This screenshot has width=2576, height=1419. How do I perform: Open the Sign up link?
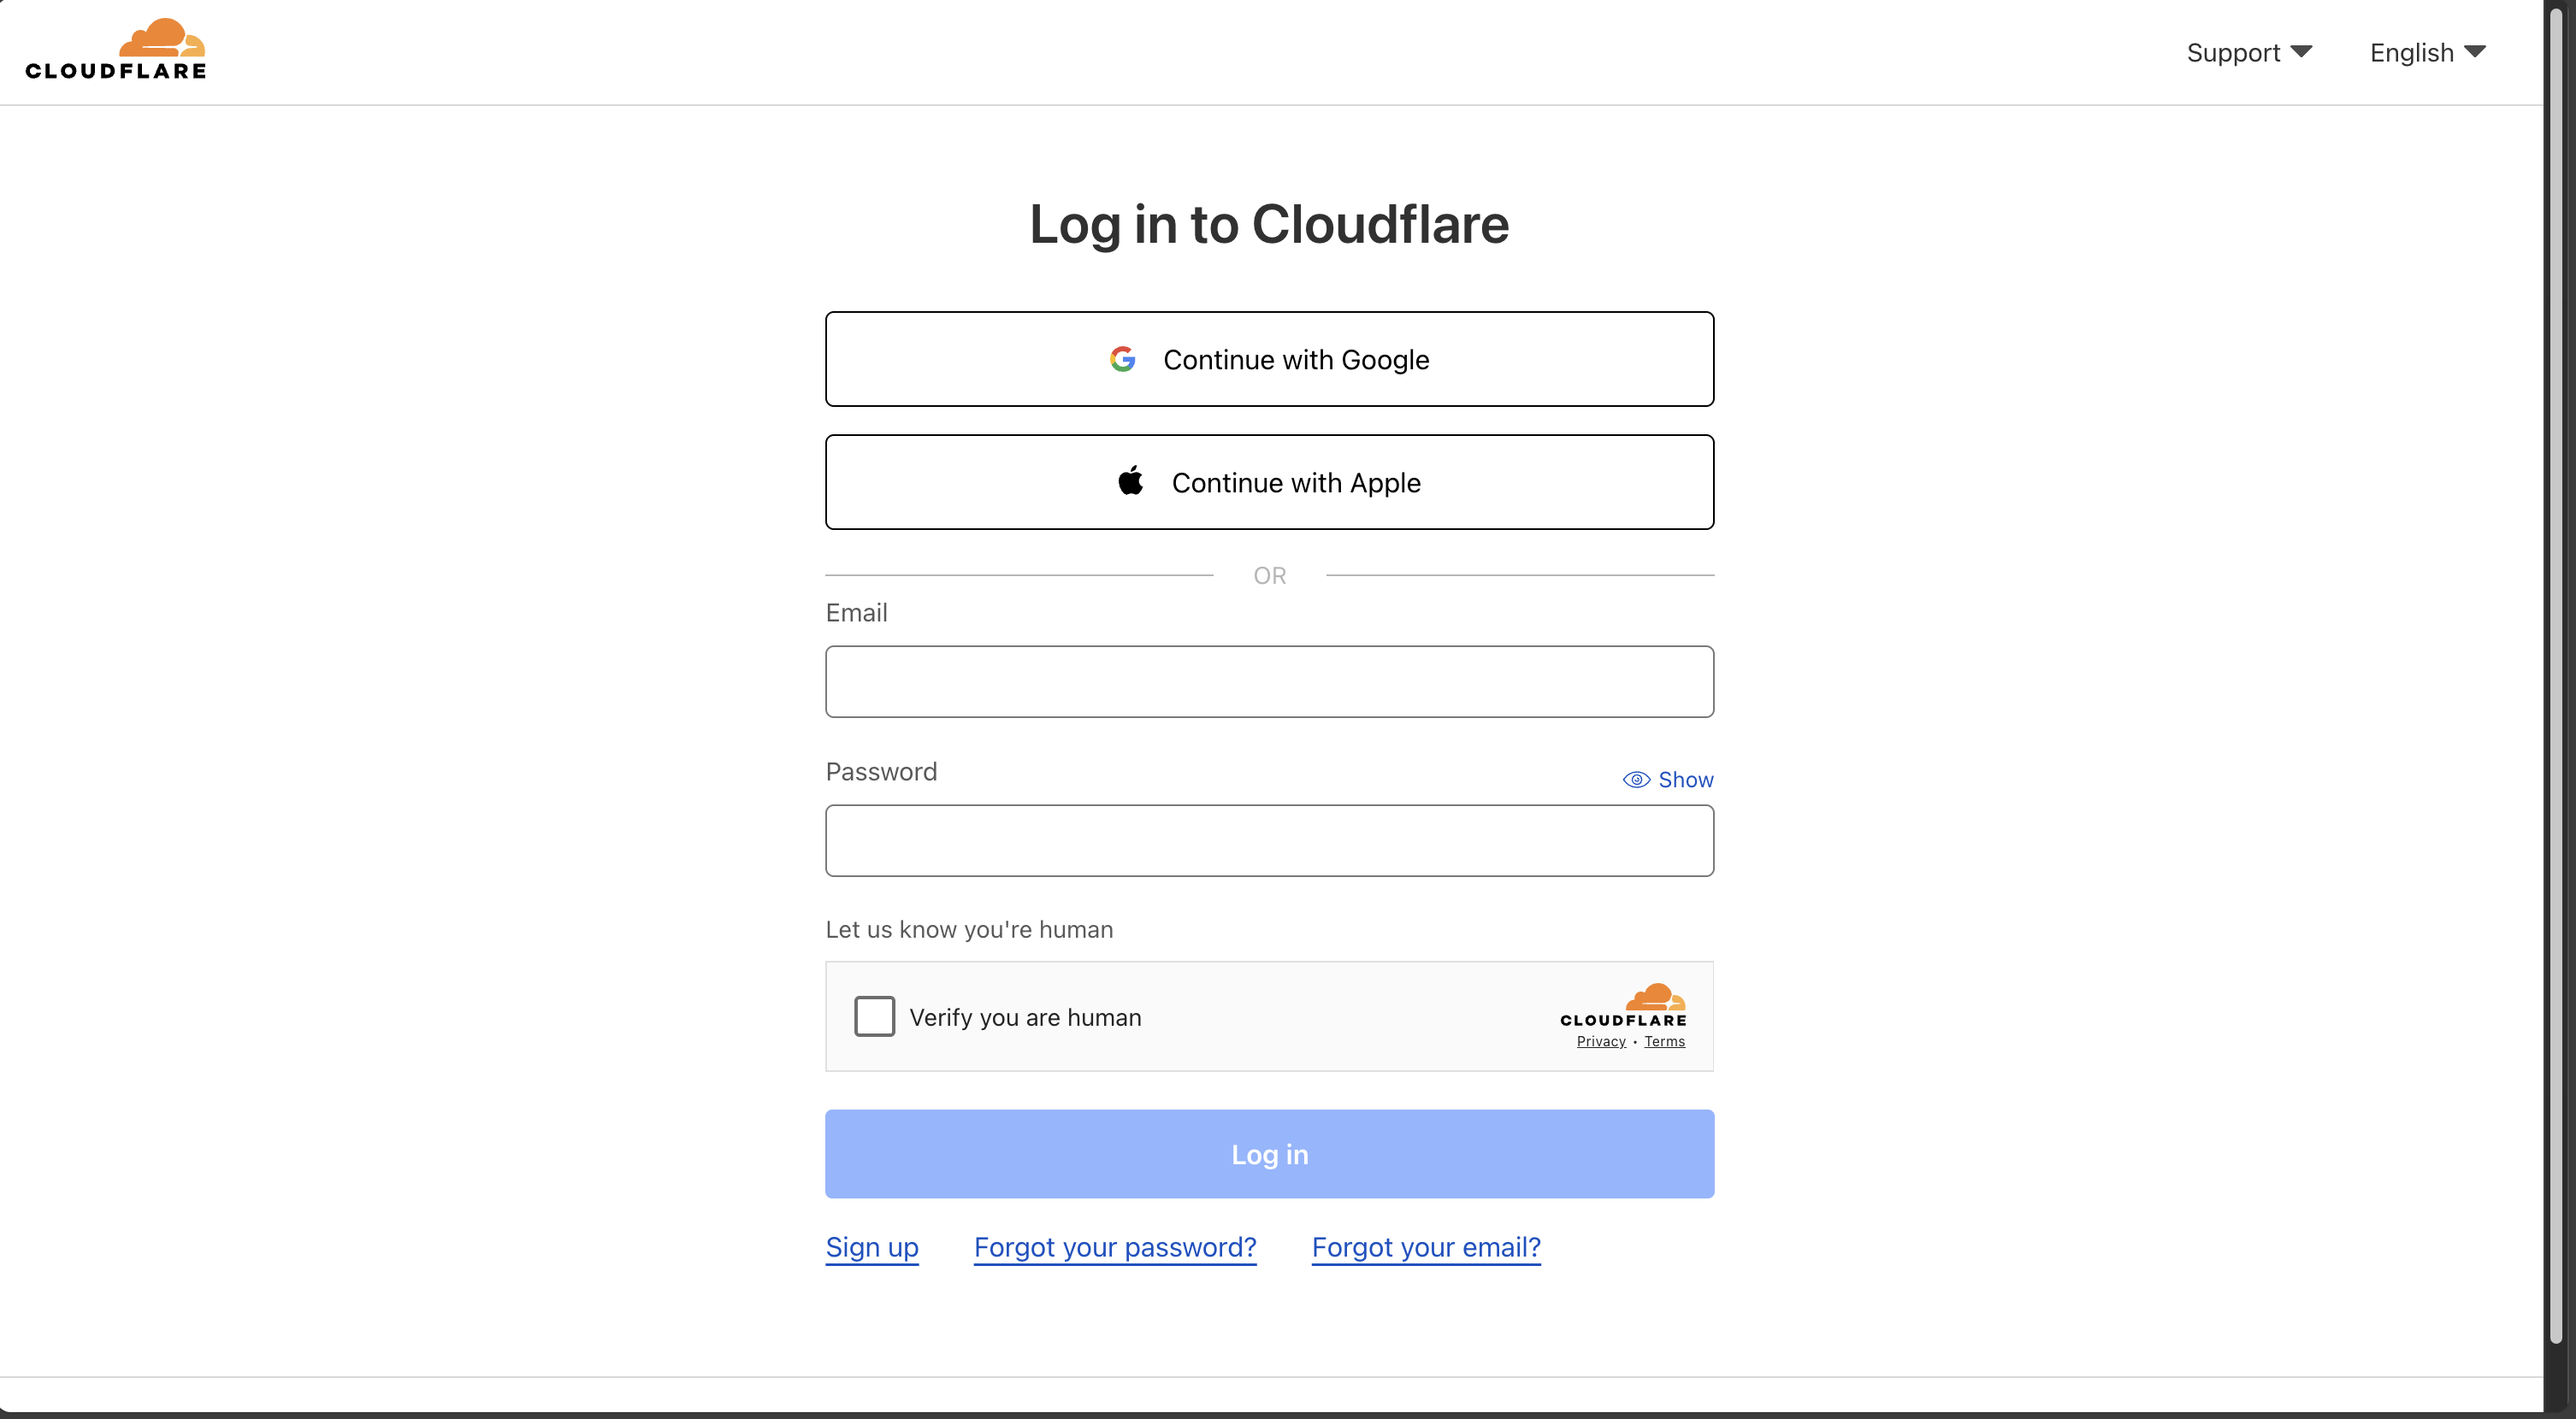pyautogui.click(x=871, y=1247)
